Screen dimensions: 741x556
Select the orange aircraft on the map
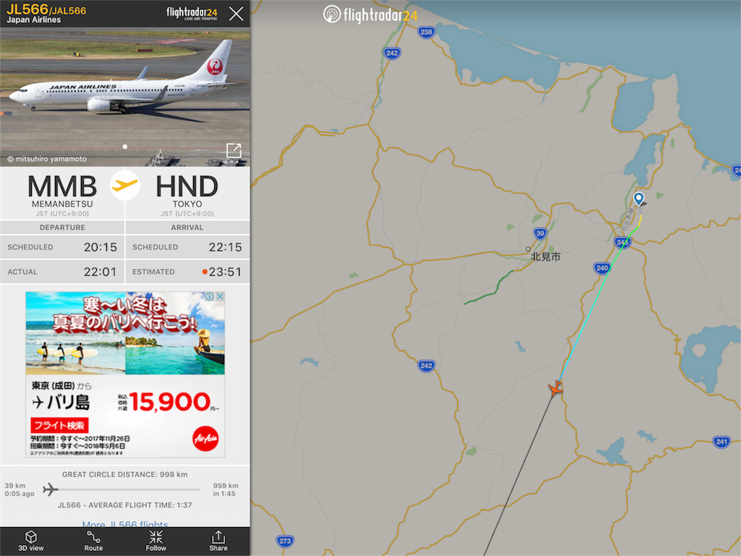(556, 389)
